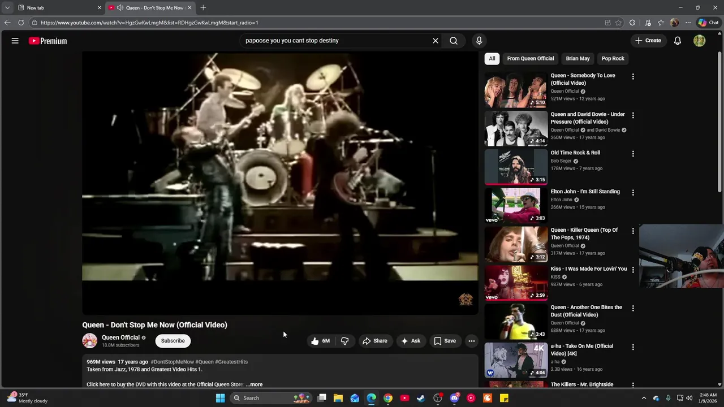Open options for Another One Bites the Dust
This screenshot has height=407, width=724.
[633, 308]
